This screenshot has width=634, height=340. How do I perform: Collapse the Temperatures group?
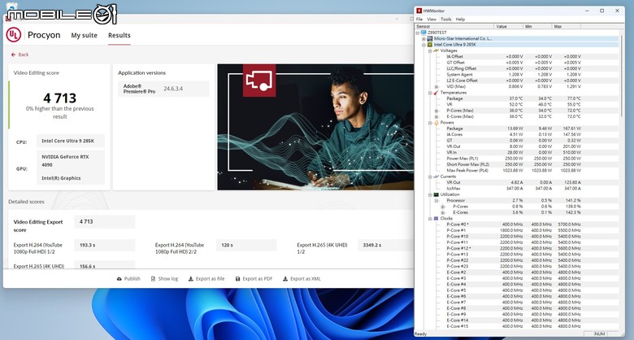click(x=430, y=93)
